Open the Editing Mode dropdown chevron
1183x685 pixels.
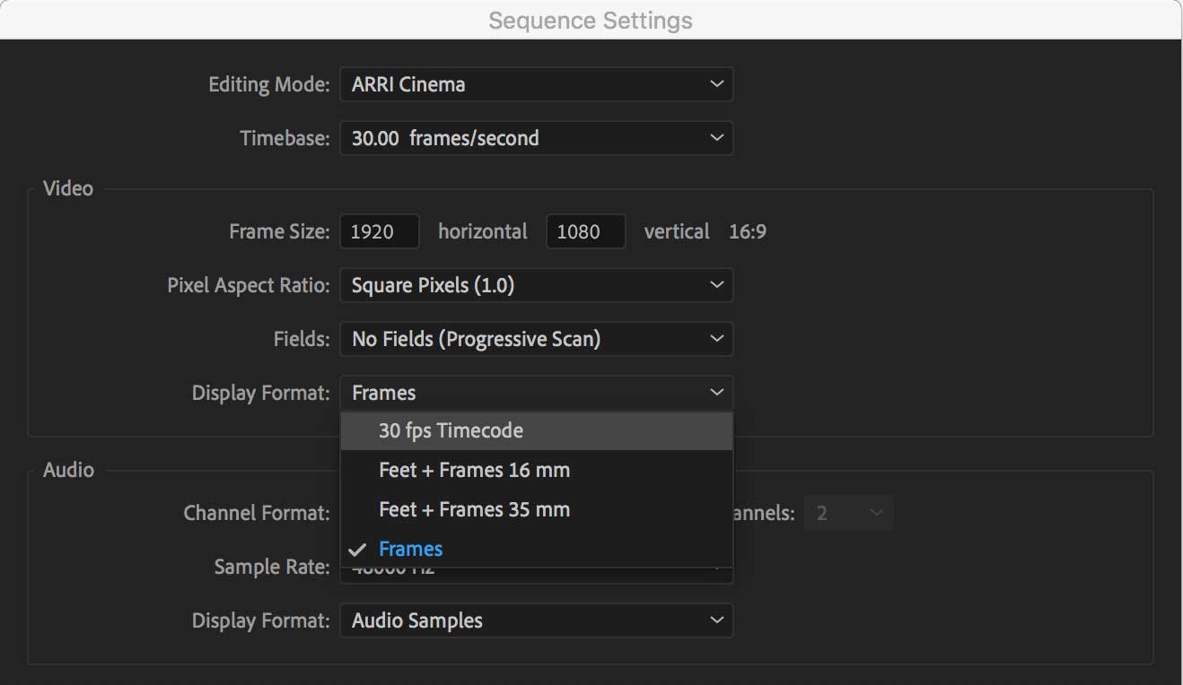pos(716,83)
